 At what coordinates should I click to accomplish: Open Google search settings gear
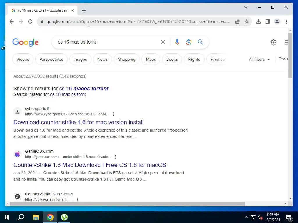[x=273, y=42]
